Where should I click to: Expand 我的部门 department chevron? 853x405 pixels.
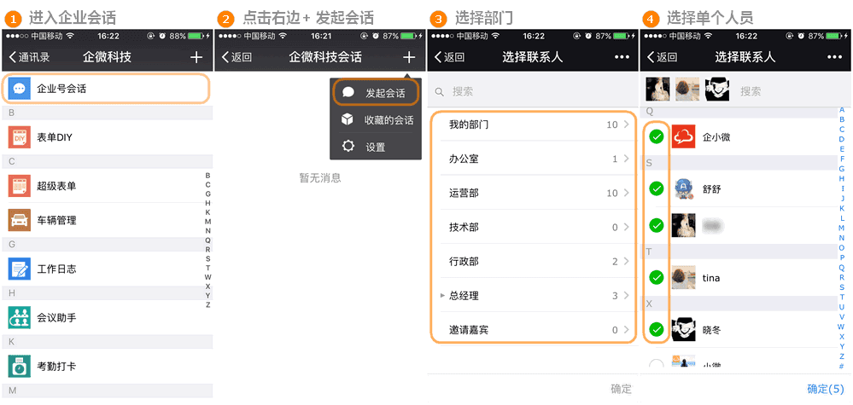626,124
